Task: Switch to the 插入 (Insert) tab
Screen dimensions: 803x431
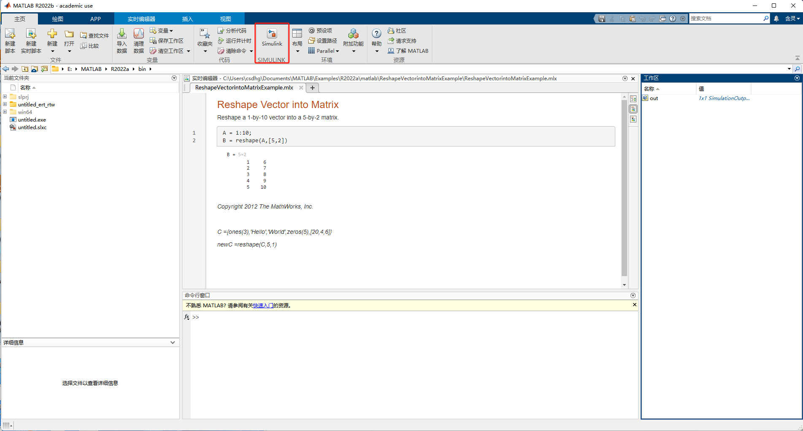Action: (x=188, y=19)
